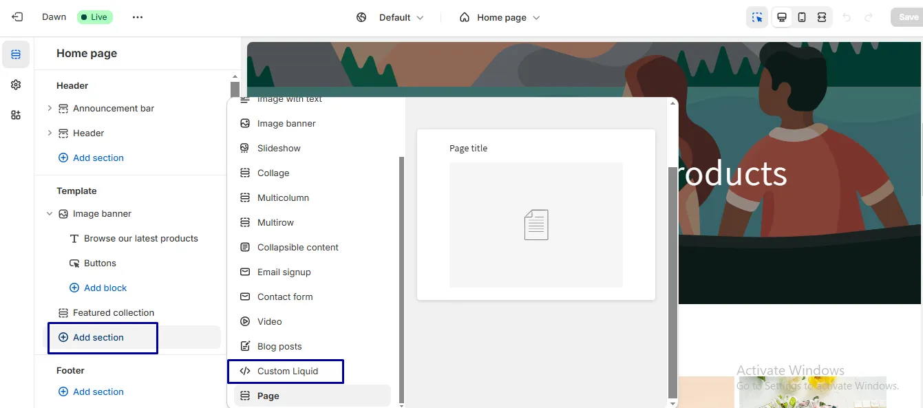Click the exit editor icon
This screenshot has width=923, height=408.
coord(17,17)
